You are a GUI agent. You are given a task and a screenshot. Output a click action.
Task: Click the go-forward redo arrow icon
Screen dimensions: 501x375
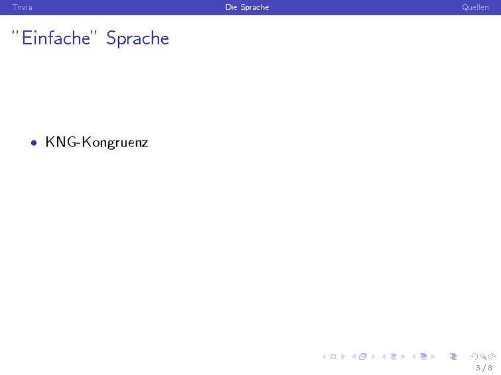click(x=492, y=356)
